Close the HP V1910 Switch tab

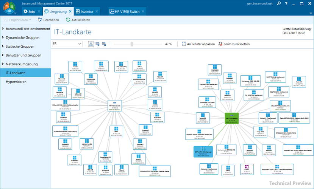[143, 11]
